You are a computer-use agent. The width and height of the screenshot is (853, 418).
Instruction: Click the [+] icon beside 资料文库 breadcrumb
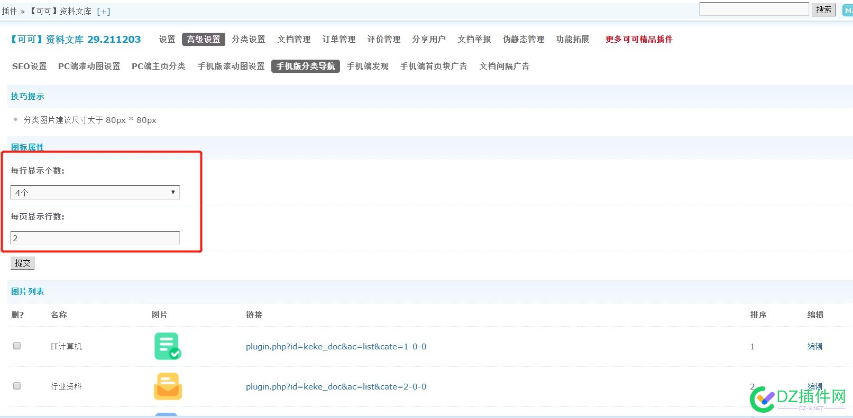point(104,11)
